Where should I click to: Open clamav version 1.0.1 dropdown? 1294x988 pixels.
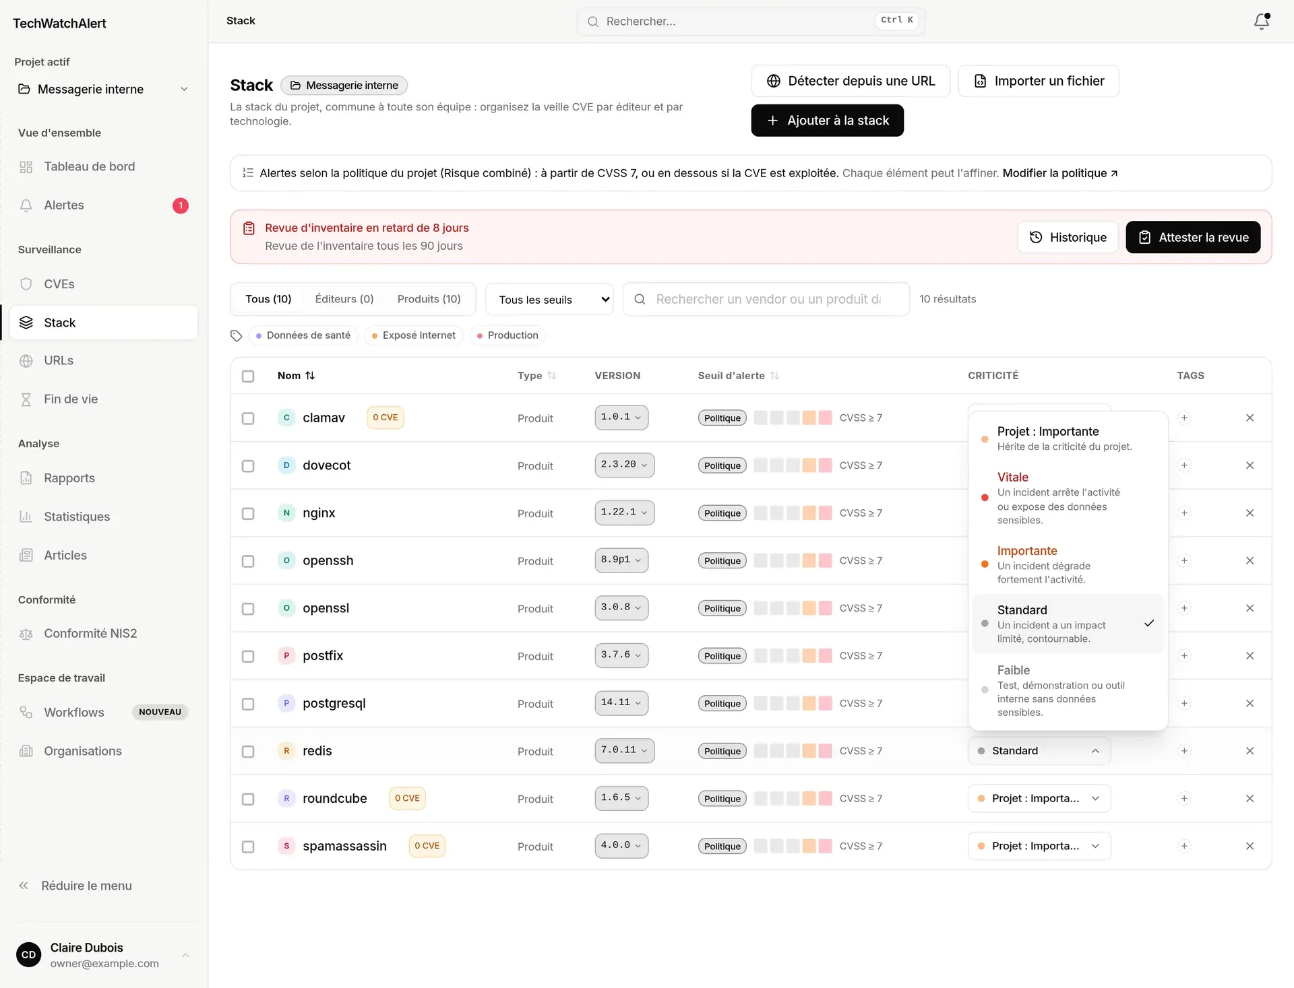pyautogui.click(x=621, y=418)
